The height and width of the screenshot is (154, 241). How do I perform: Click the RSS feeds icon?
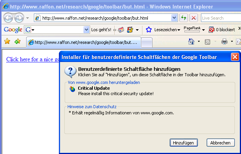click(x=208, y=42)
